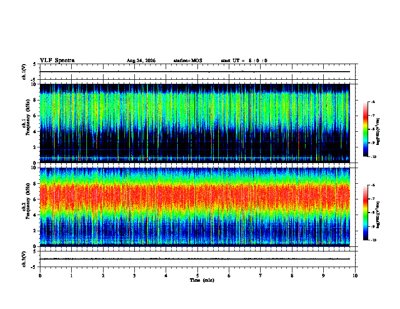Click the ch.3 voltage waveform trace

click(x=195, y=259)
